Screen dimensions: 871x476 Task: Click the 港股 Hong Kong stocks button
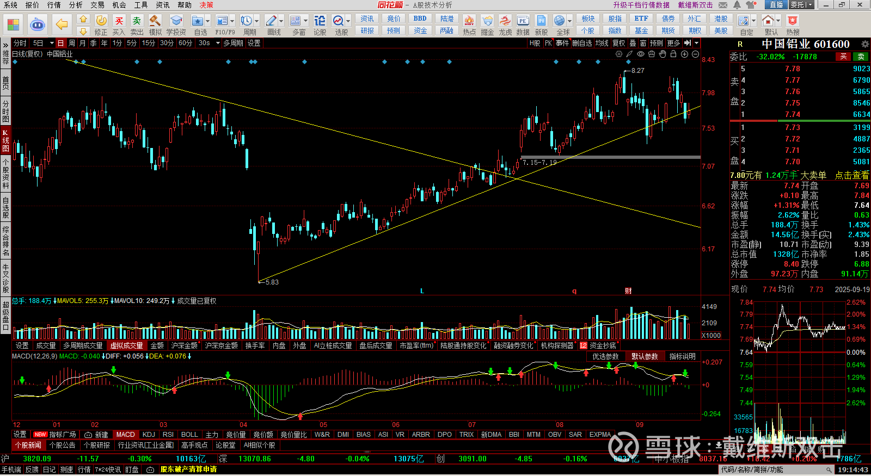click(x=721, y=18)
